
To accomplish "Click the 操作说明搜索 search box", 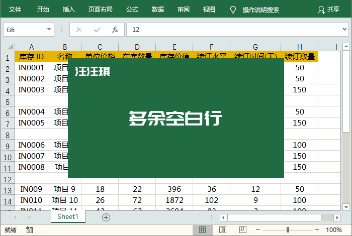I will (261, 10).
